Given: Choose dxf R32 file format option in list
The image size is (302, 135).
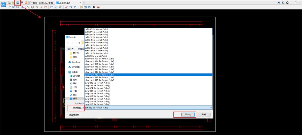Looking at the screenshot, I should (148, 29).
